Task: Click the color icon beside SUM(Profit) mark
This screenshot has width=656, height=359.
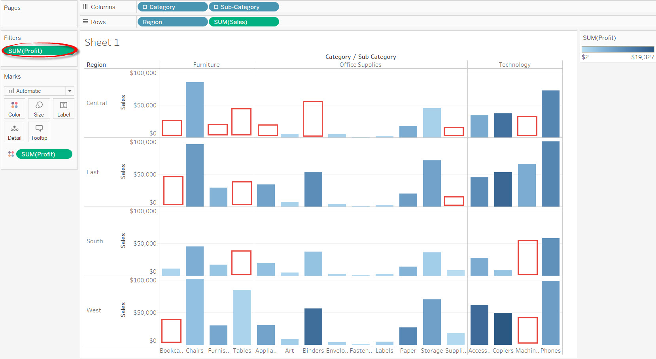Action: tap(11, 154)
